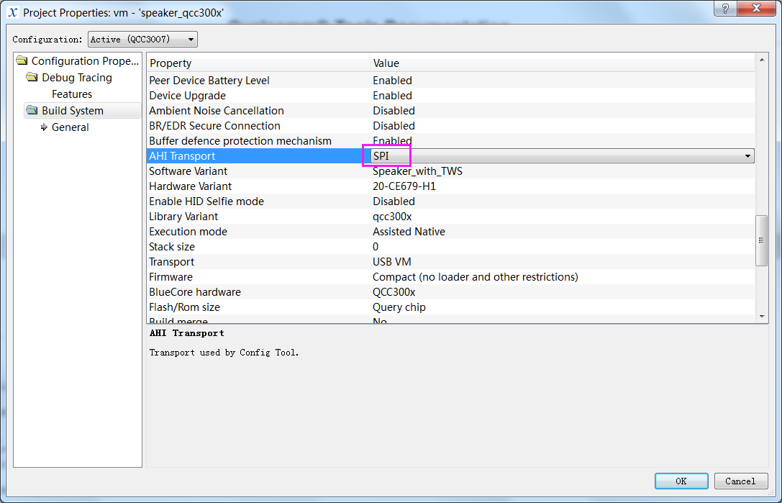Click the qcc300x Library Variant value

coord(392,217)
